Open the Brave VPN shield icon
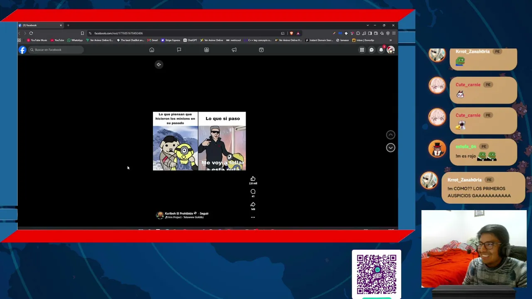 [x=388, y=33]
